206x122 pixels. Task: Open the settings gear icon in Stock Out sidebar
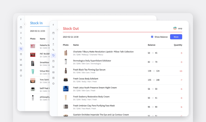[53, 83]
